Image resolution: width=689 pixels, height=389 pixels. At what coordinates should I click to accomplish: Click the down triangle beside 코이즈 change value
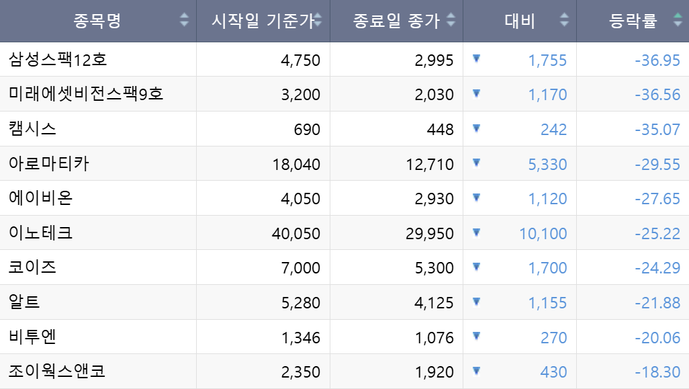(477, 267)
